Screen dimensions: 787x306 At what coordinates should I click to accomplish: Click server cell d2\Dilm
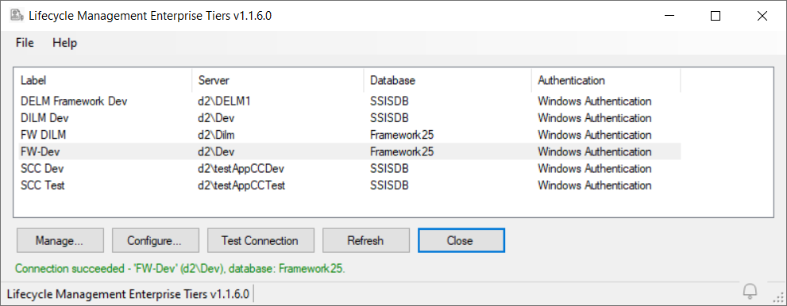tap(216, 135)
